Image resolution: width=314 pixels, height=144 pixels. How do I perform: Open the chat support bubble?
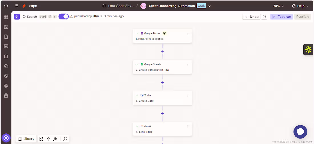(300, 132)
